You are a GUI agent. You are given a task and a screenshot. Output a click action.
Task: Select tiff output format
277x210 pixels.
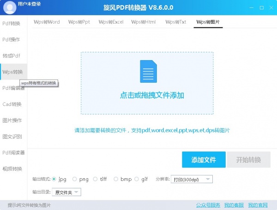(x=95, y=179)
